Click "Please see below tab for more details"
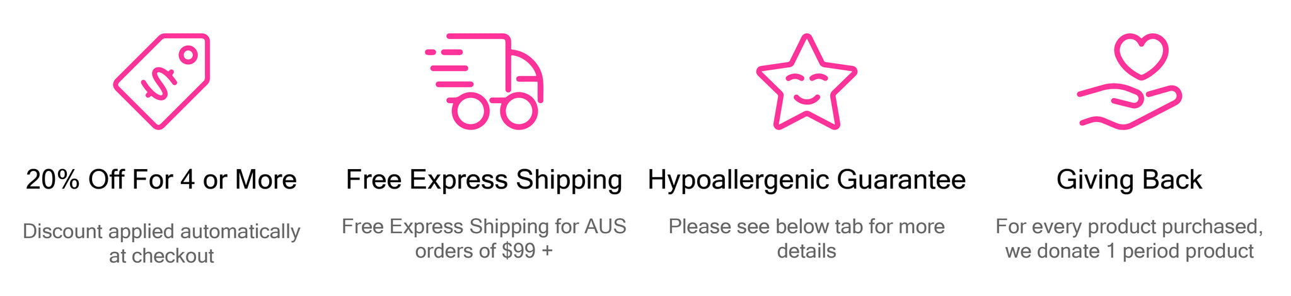Viewport: 1291px width, 296px height. (x=806, y=238)
